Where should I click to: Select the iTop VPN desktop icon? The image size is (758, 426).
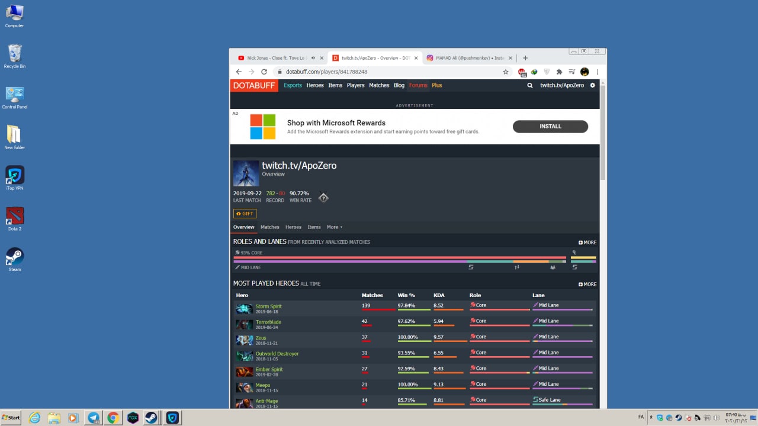coord(14,178)
